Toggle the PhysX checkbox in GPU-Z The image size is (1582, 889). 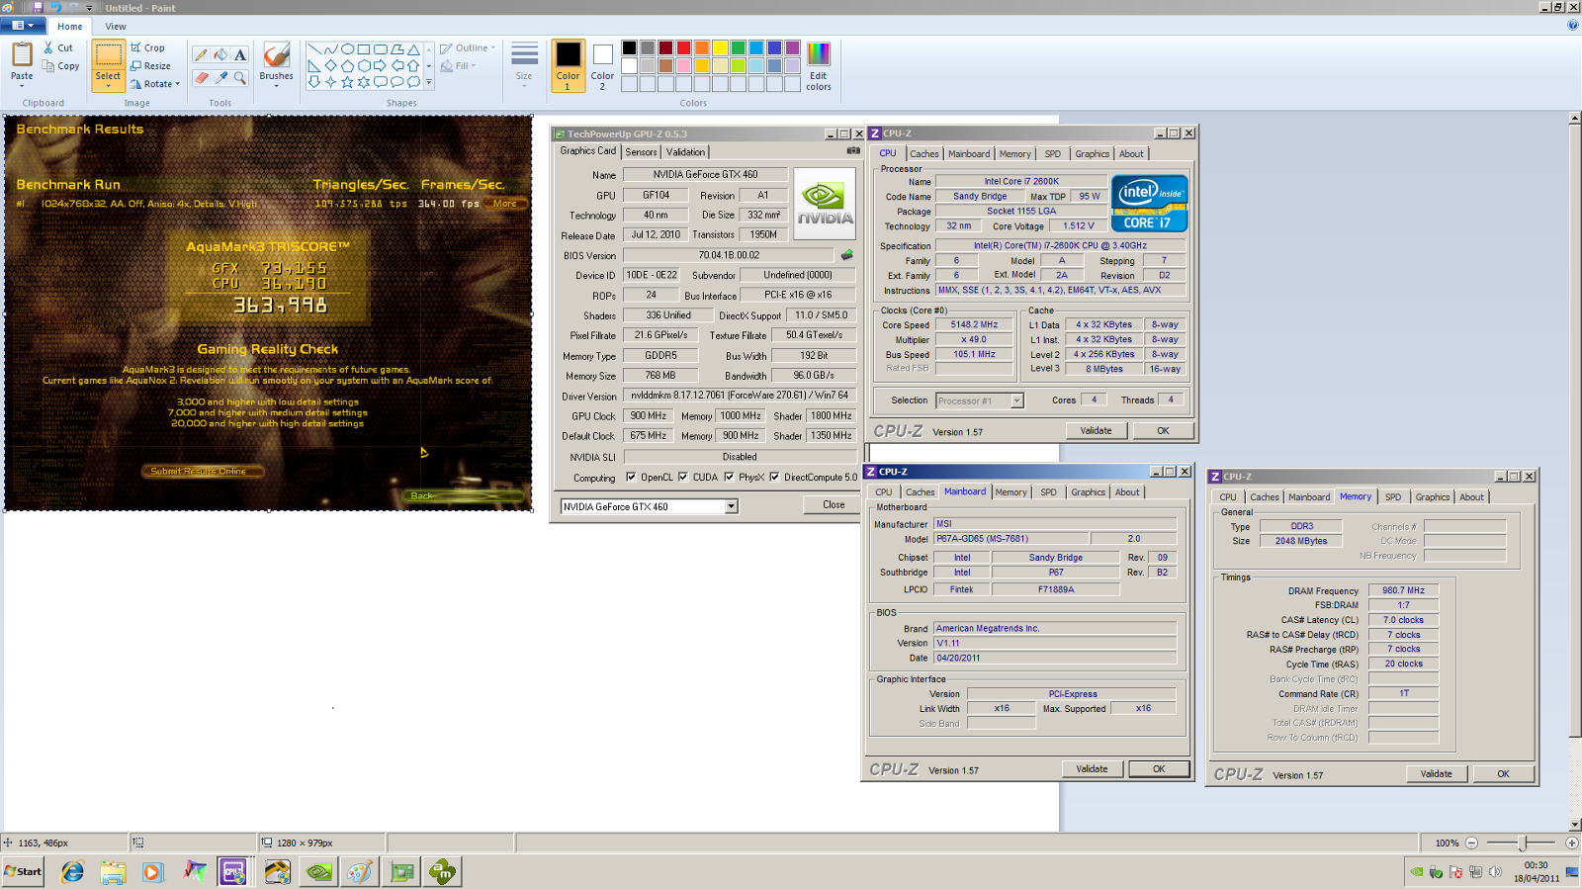click(x=729, y=477)
